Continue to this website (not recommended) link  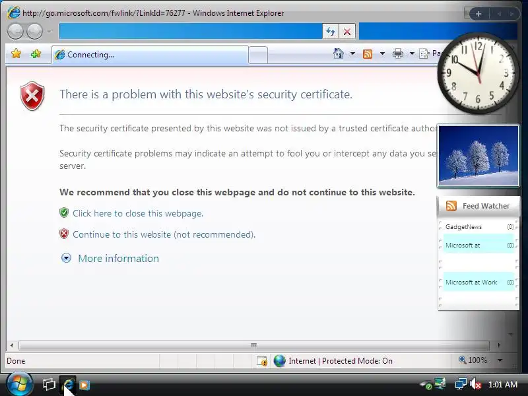coord(164,234)
